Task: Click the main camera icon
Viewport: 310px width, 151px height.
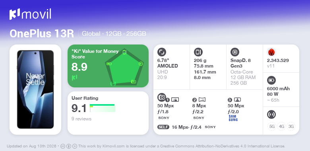Action: (x=162, y=97)
